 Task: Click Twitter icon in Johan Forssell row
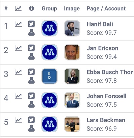pos(31,96)
